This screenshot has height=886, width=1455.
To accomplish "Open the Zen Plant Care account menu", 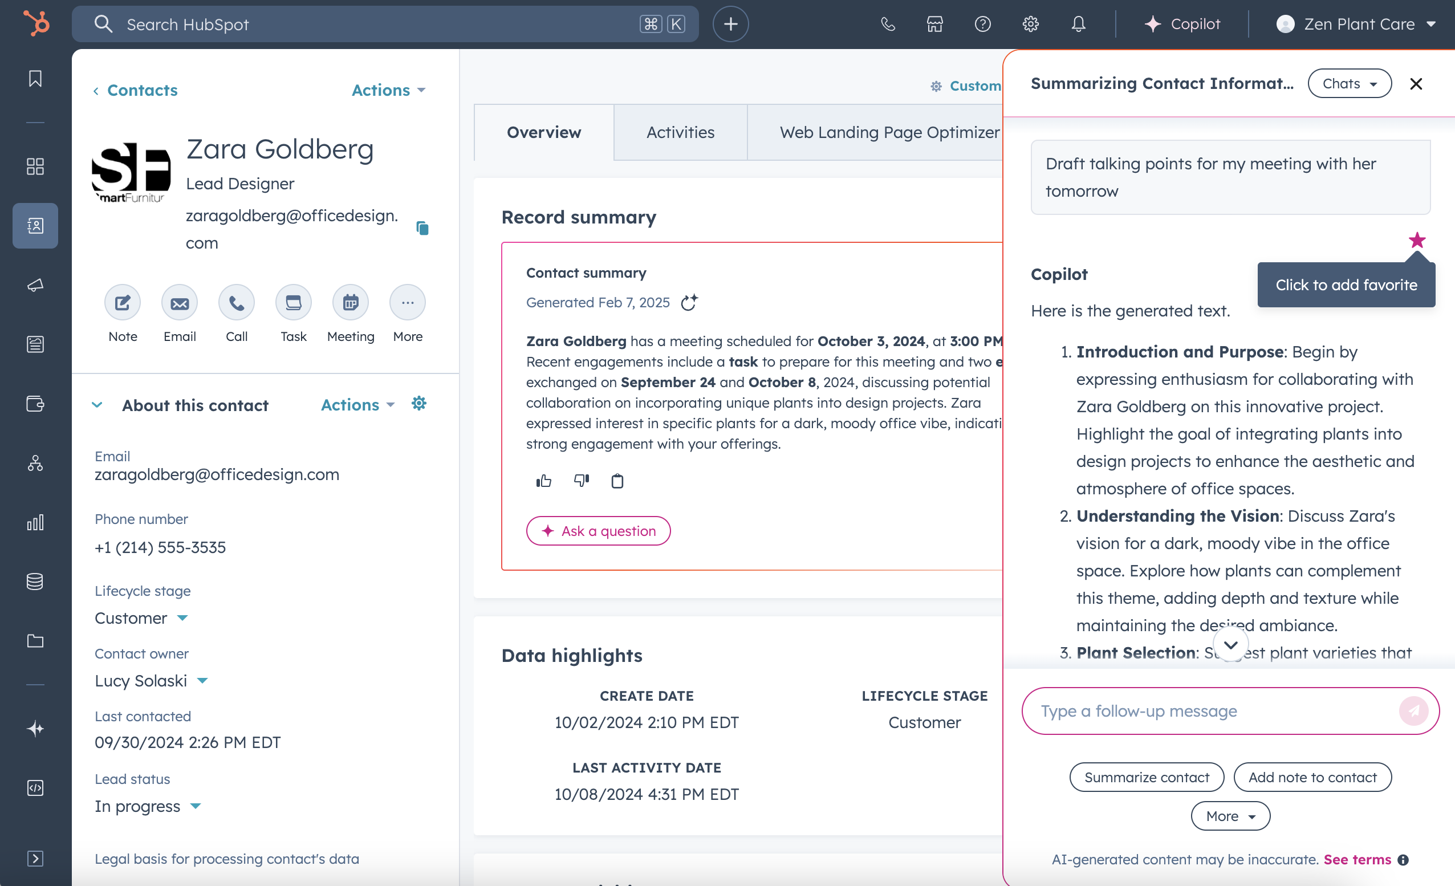I will (1356, 23).
